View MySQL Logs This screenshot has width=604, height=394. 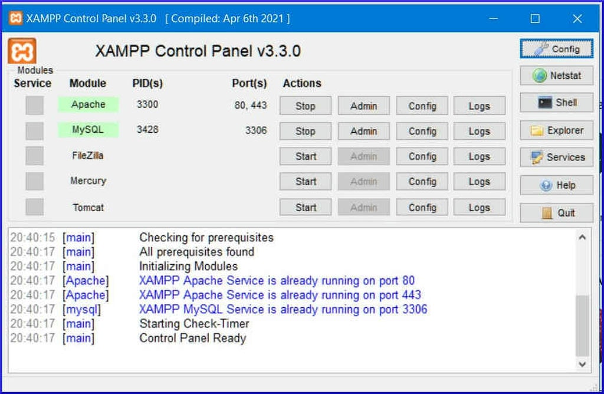(x=479, y=131)
